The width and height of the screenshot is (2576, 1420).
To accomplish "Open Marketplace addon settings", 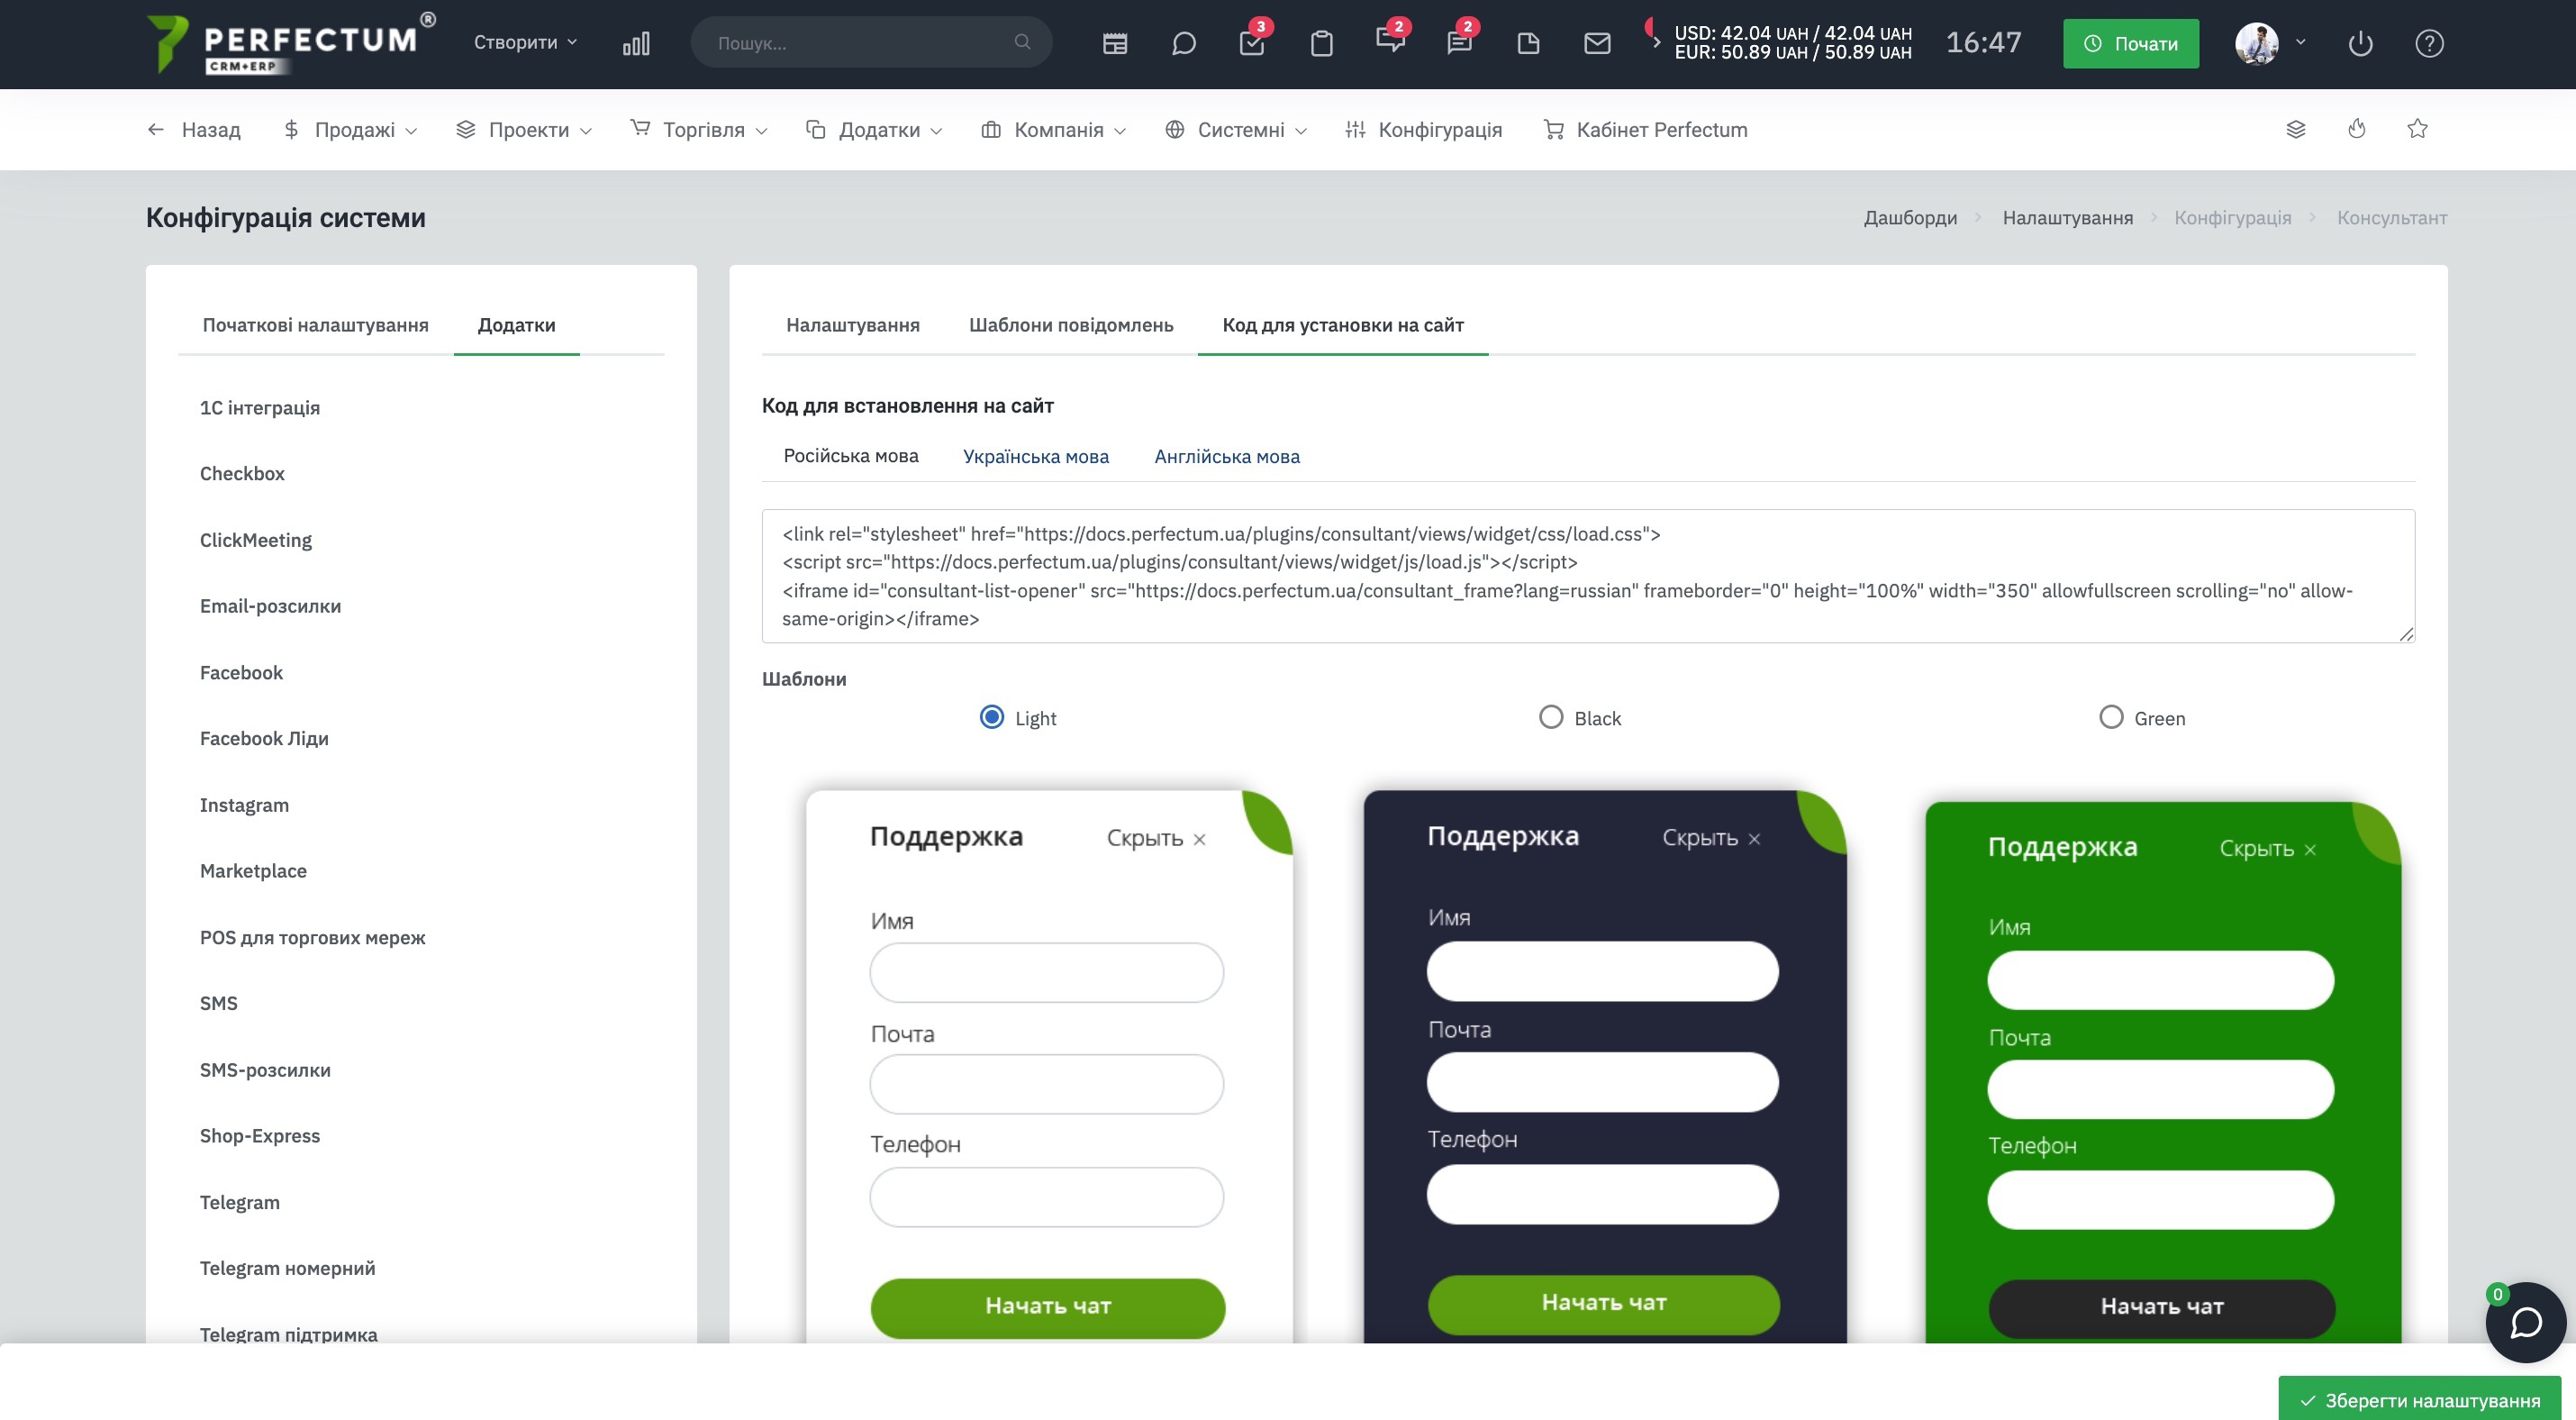I will [x=253, y=870].
